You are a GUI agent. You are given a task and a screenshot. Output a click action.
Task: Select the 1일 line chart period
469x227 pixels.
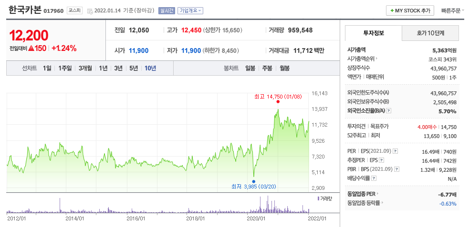point(47,68)
